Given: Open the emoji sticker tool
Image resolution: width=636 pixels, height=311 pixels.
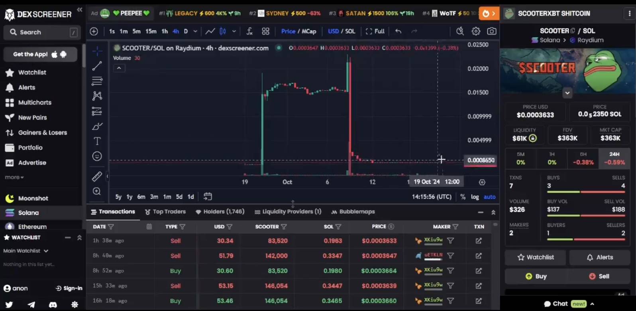Looking at the screenshot, I should coord(97,156).
